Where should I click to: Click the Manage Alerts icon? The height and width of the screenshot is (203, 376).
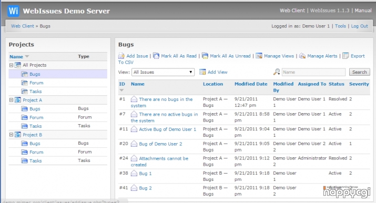pos(302,56)
